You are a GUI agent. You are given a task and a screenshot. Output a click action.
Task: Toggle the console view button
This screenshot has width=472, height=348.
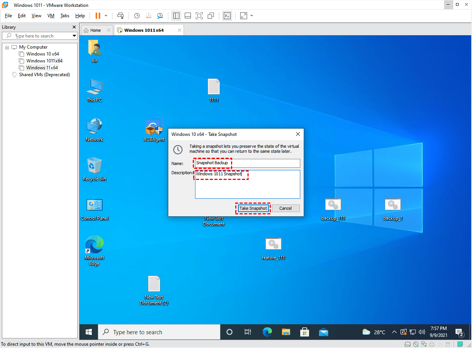pyautogui.click(x=227, y=16)
